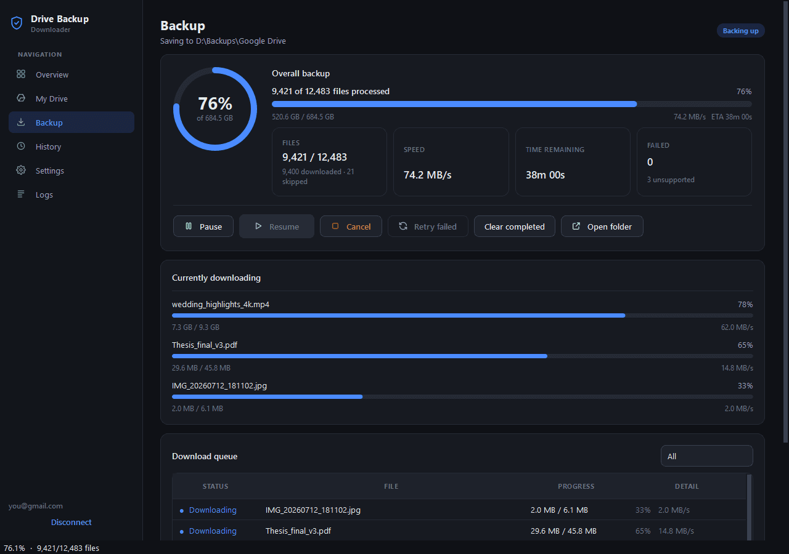
Task: Click the My Drive cloud icon
Action: (21, 98)
